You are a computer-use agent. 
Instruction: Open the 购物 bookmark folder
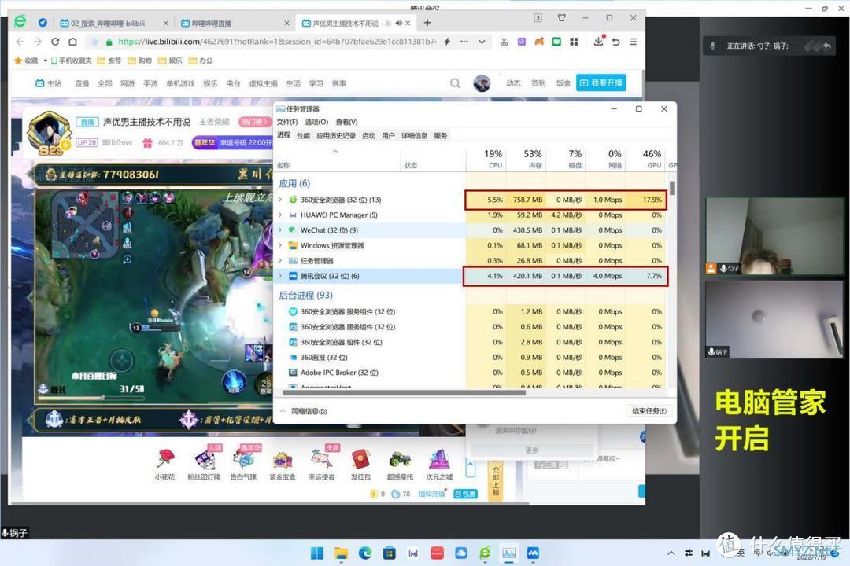pyautogui.click(x=139, y=61)
